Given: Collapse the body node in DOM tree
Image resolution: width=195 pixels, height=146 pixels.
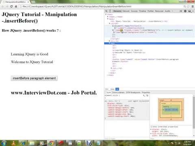Looking at the screenshot, I should [x=108, y=19].
